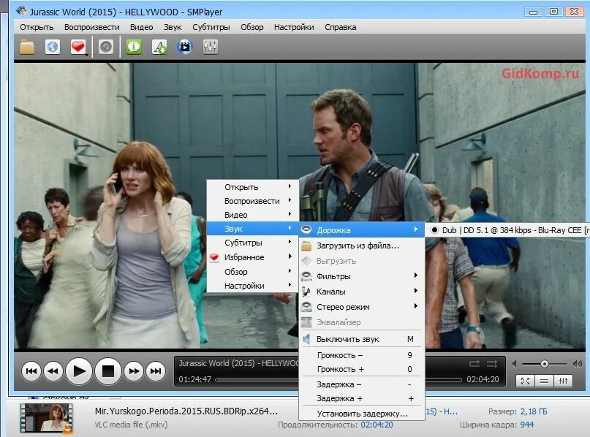Open equalizer sliders button in control bar
Screen dimensions: 590x437
pyautogui.click(x=563, y=381)
